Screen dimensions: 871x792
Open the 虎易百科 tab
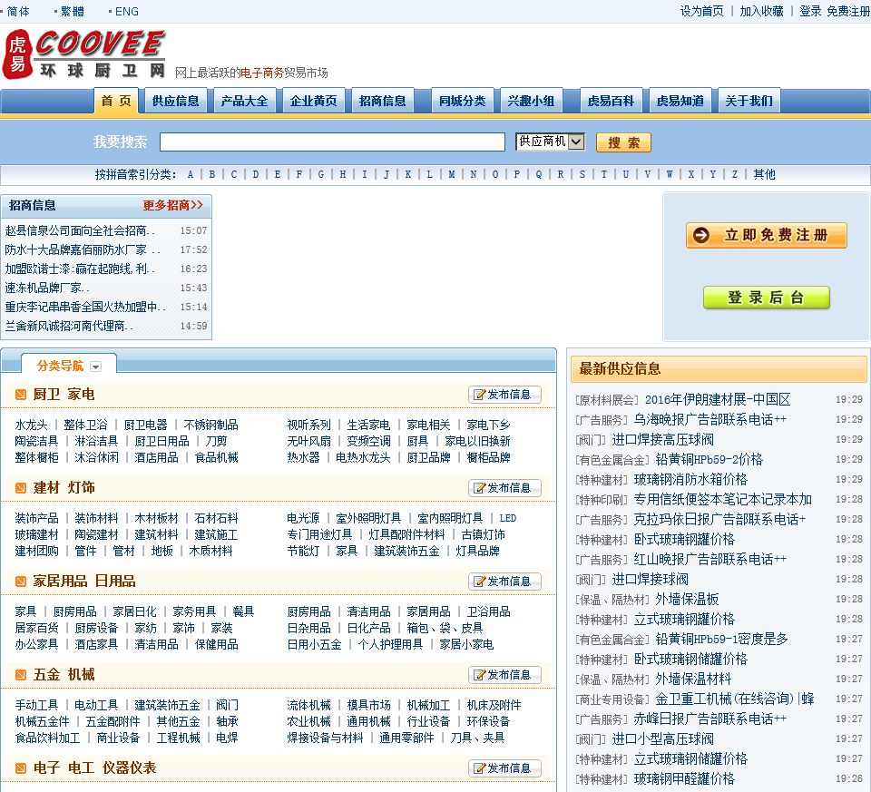(x=611, y=101)
